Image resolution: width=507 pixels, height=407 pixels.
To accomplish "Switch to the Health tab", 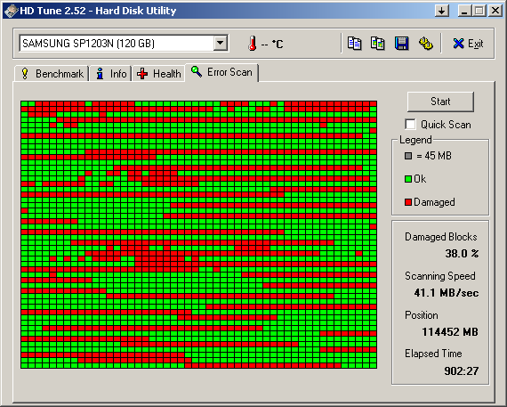I will 158,74.
